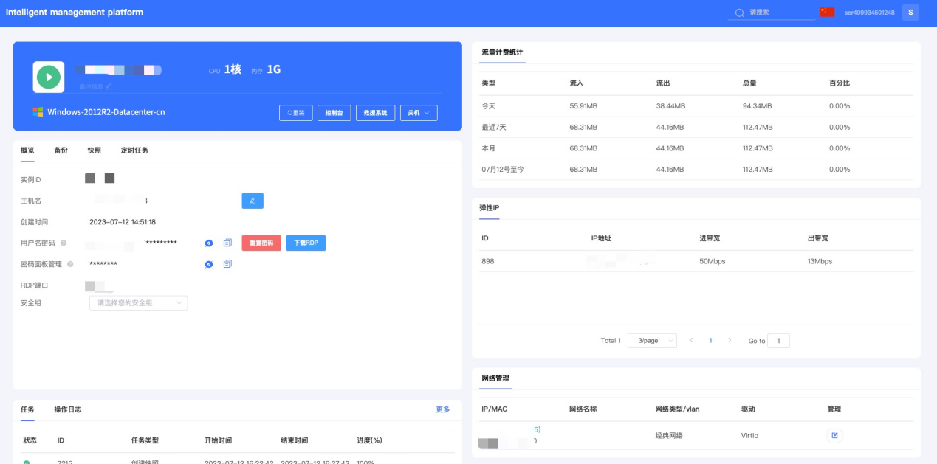This screenshot has width=937, height=464.
Task: Copy the username password value
Action: click(x=227, y=243)
